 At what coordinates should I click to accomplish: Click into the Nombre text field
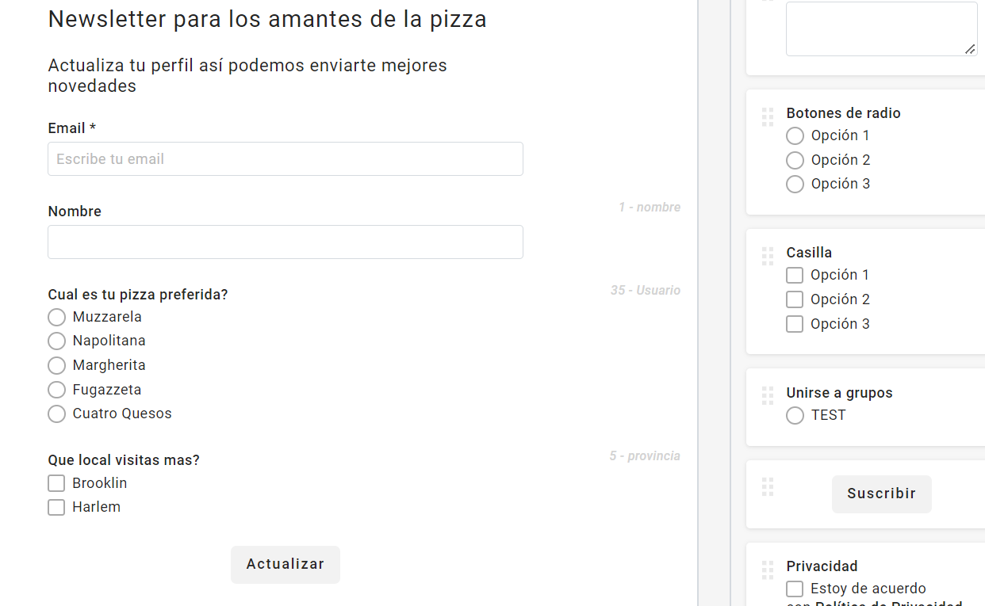[286, 242]
